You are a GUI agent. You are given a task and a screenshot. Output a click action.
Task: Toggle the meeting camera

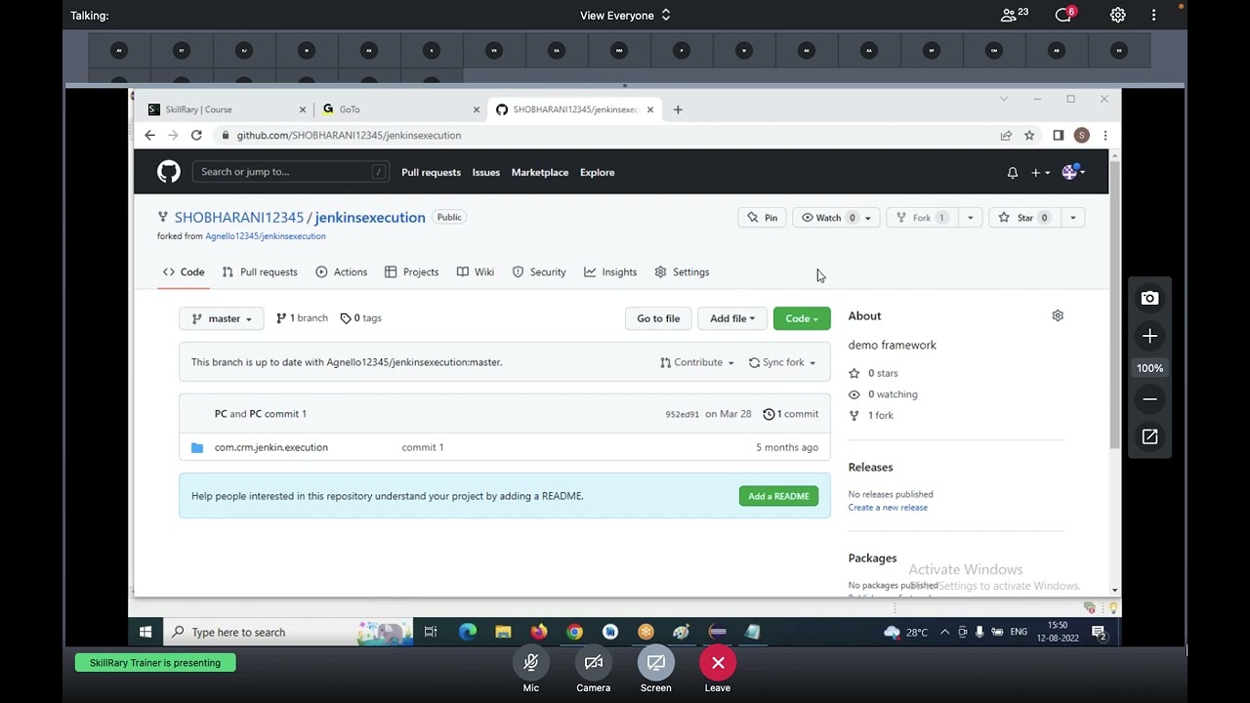[594, 663]
